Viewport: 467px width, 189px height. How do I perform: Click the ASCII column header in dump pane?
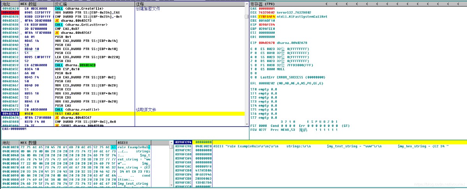(123, 143)
